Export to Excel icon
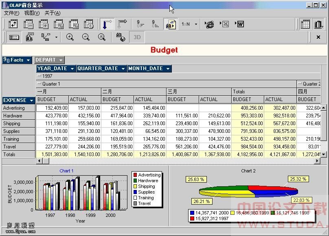Viewport: 329px width, 236px height. (x=224, y=24)
